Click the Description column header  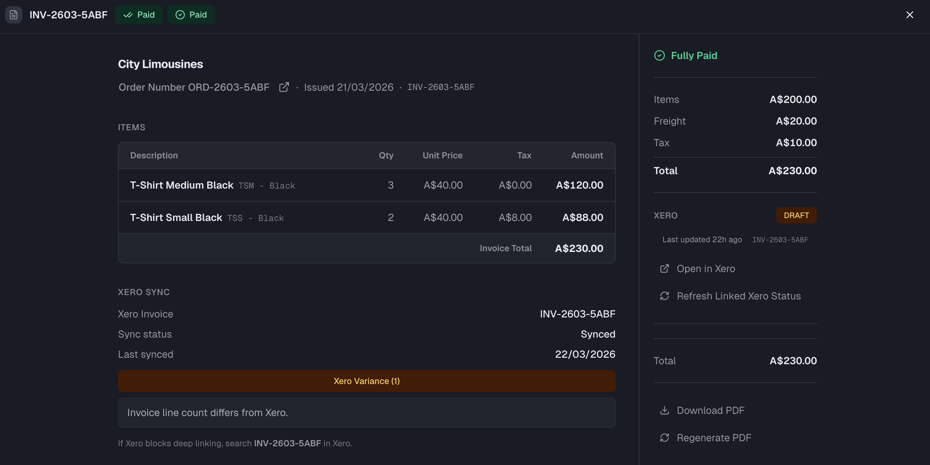click(154, 155)
